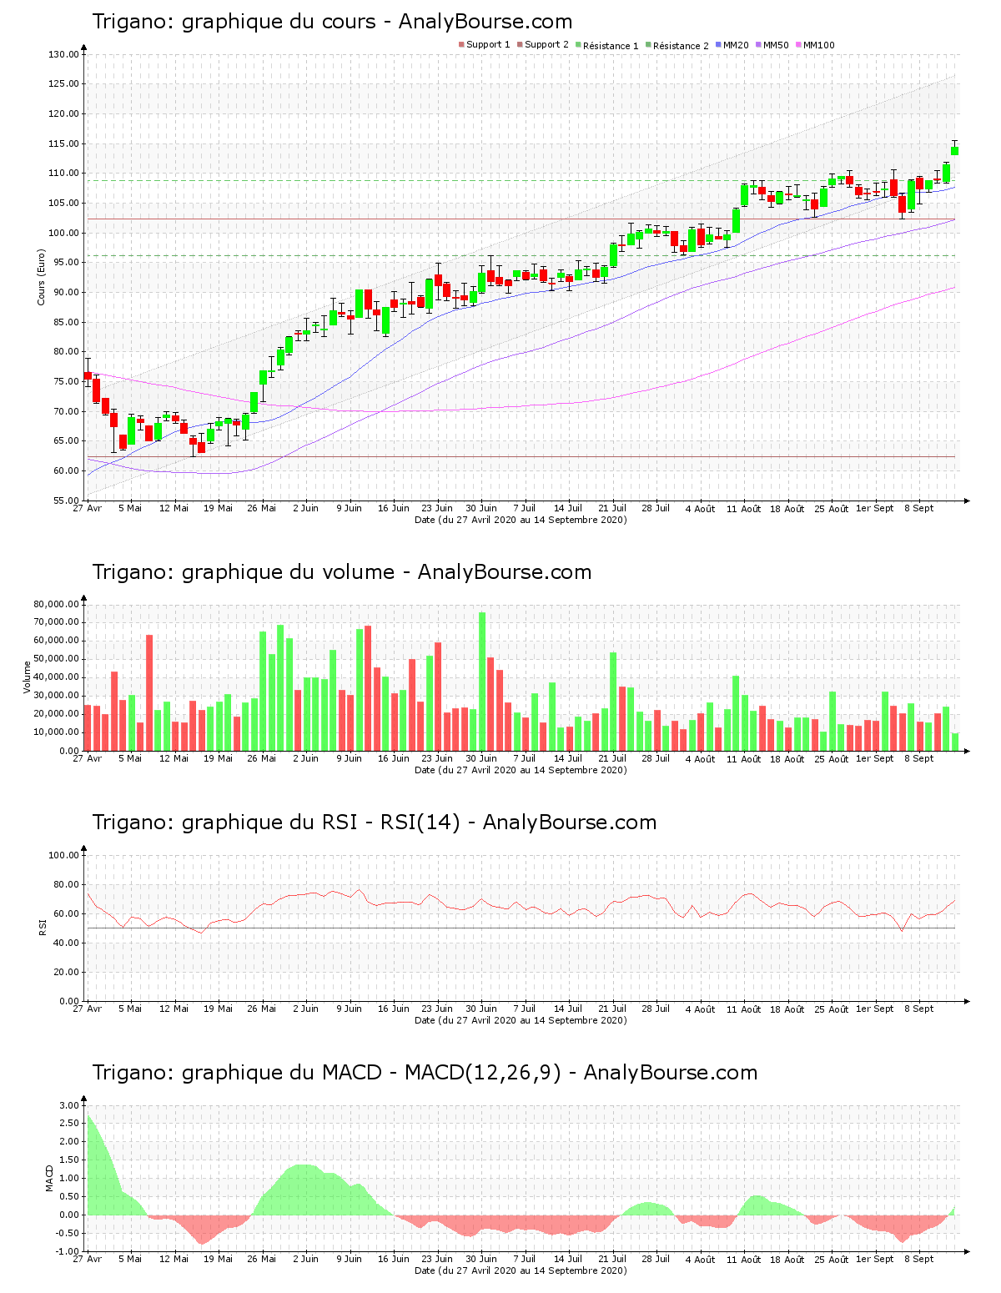1001x1293 pixels.
Task: Click the 130.00 price axis value
Action: pyautogui.click(x=63, y=54)
